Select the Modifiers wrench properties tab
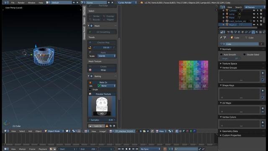Viewport: 268px width, 151px height. (250, 32)
